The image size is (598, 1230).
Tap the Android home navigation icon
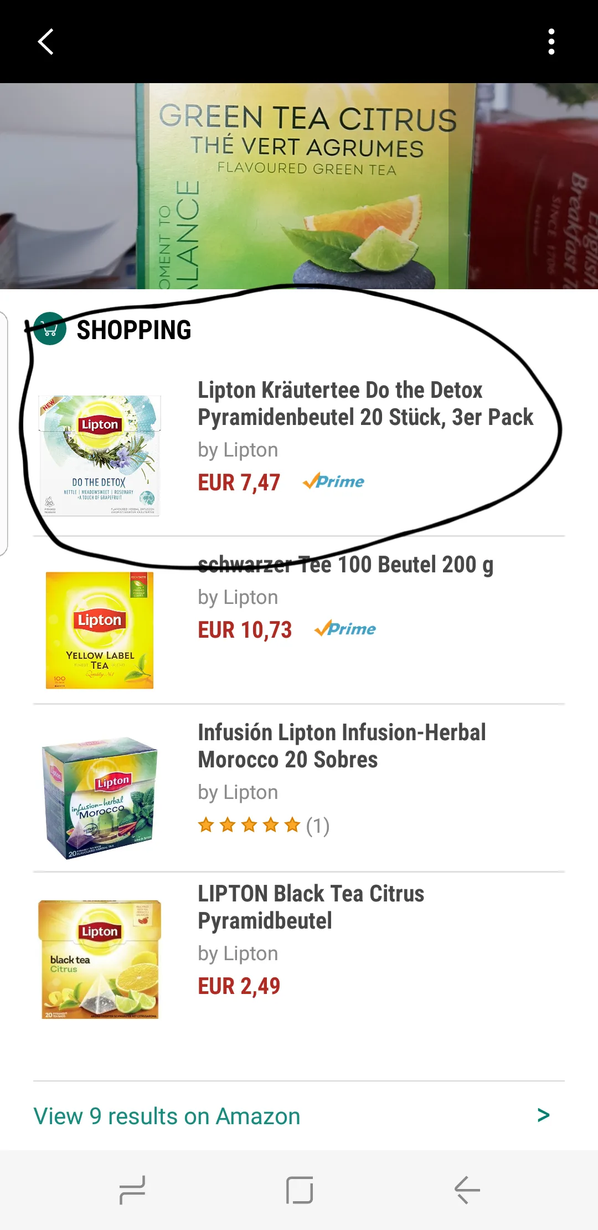coord(300,1190)
